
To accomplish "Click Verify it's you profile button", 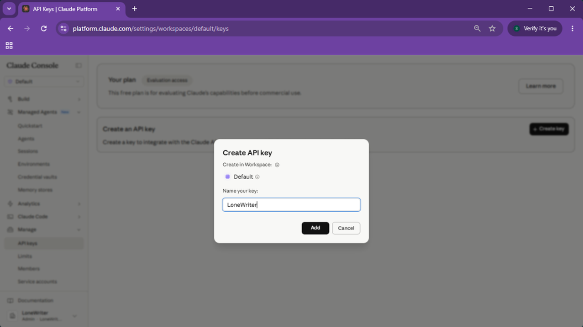I will tap(535, 28).
